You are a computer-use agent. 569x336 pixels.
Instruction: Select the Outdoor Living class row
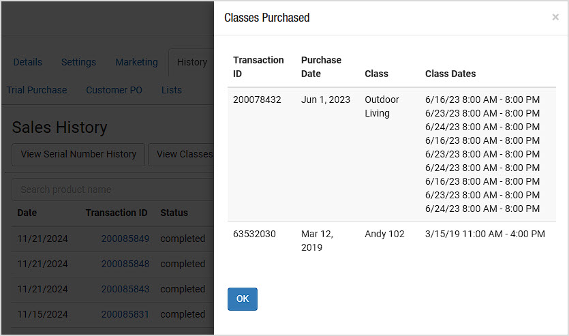[392, 154]
